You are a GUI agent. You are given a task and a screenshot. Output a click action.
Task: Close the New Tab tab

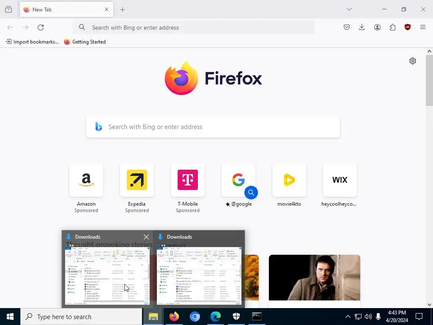click(107, 9)
